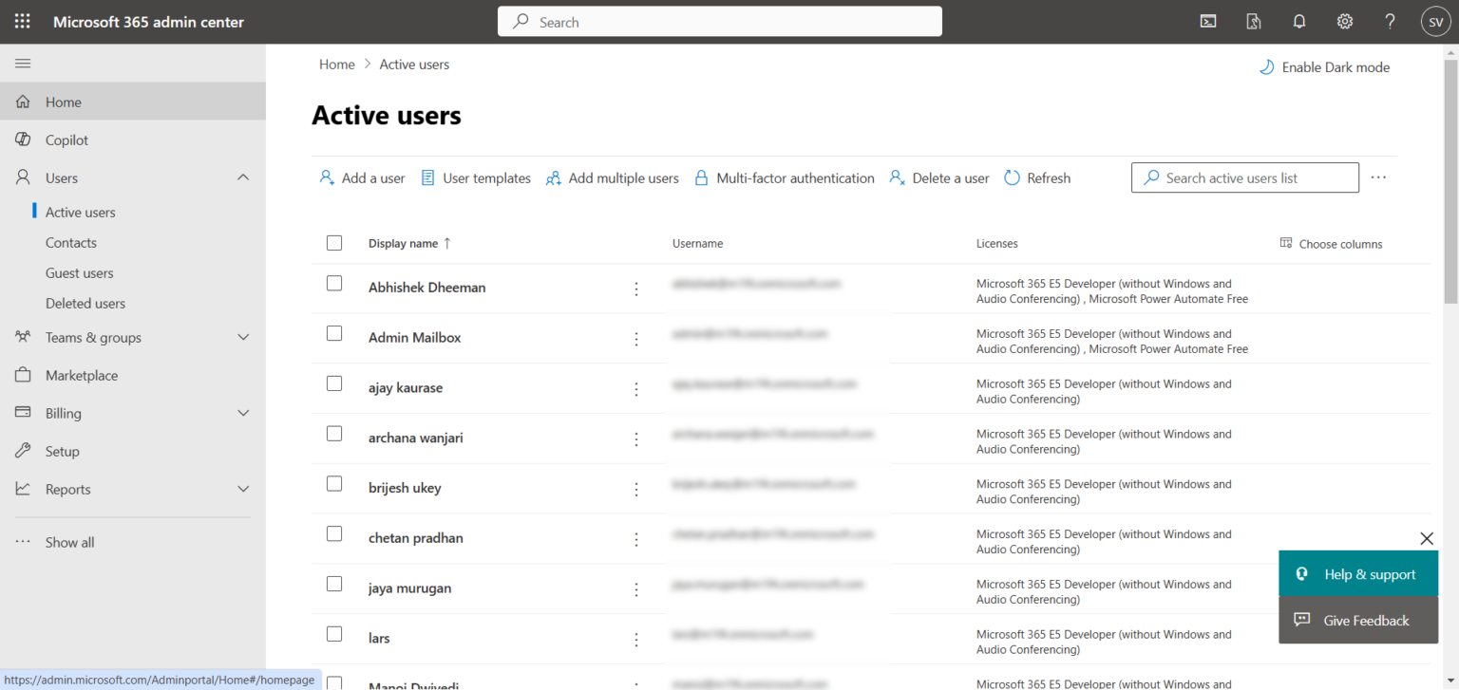Open the toolbar more options ellipsis
This screenshot has height=690, width=1459.
pos(1379,177)
